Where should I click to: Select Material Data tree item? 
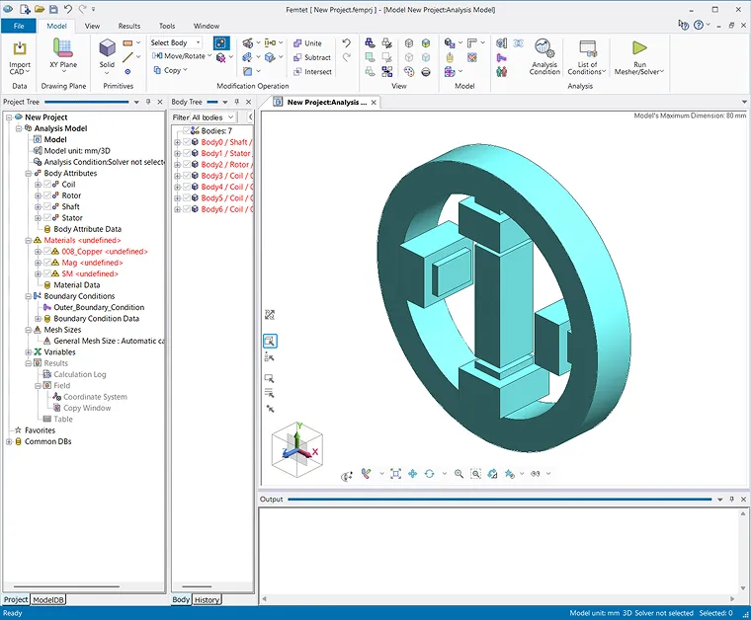[x=77, y=284]
